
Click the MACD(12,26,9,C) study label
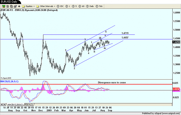[x=9, y=82]
